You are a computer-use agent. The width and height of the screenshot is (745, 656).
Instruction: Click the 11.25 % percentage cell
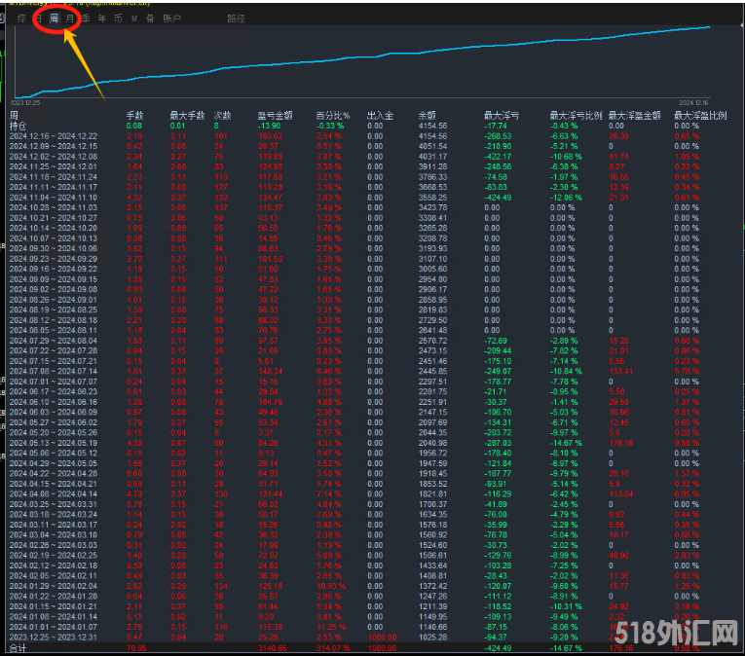tap(331, 627)
